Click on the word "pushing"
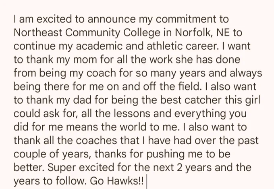The height and width of the screenshot is (189, 274). [x=165, y=155]
